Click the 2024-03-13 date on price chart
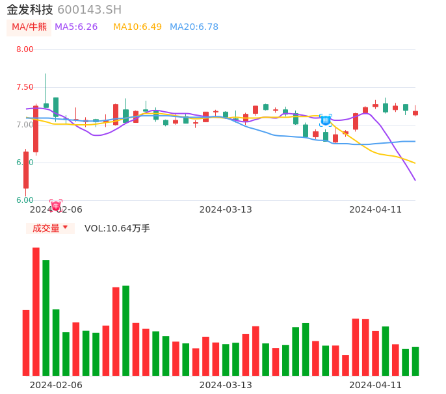The image size is (446, 394). coord(226,210)
